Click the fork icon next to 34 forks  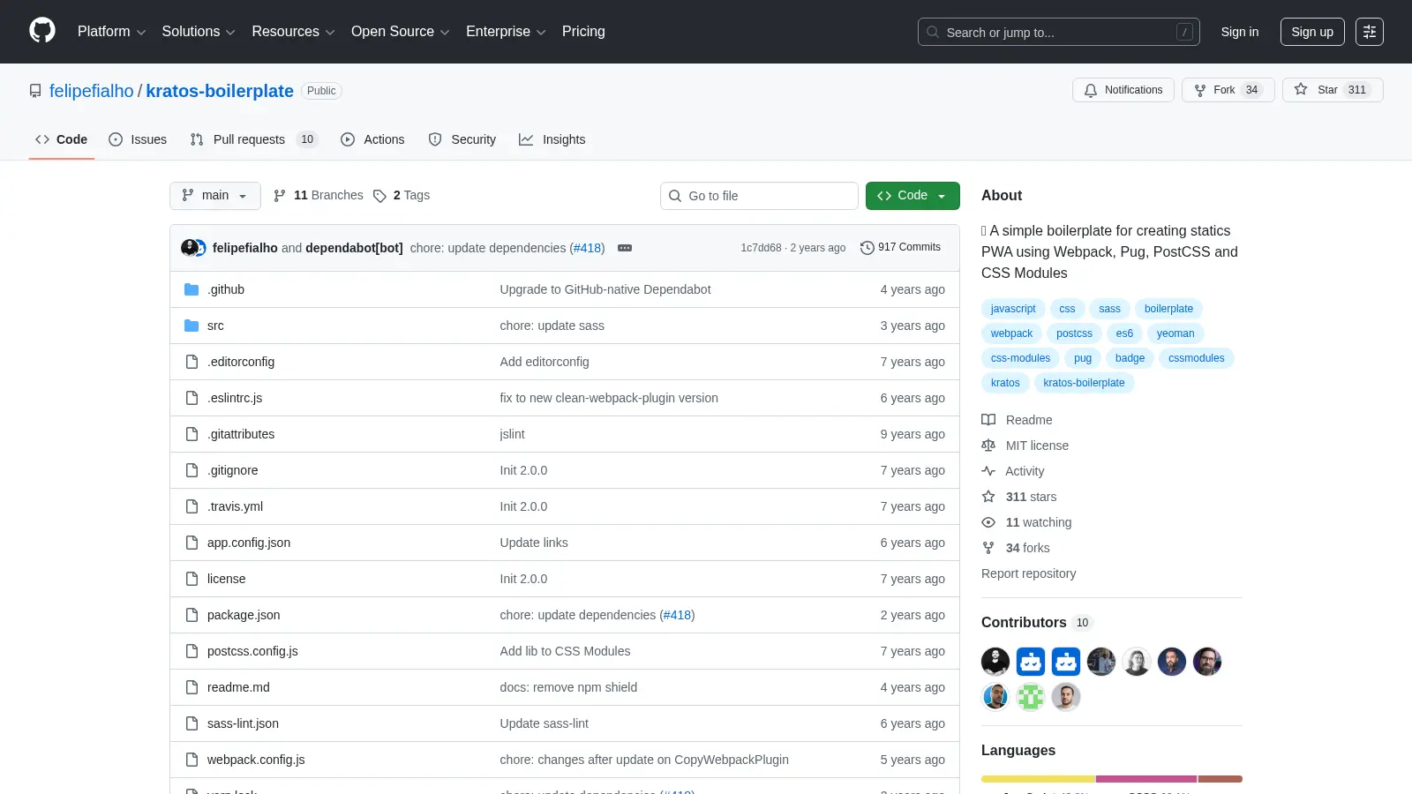[x=988, y=548]
